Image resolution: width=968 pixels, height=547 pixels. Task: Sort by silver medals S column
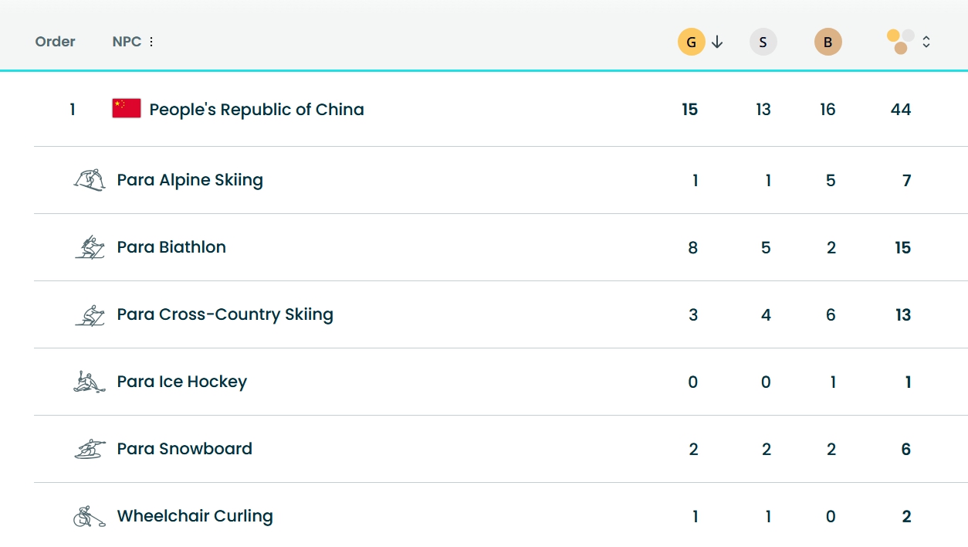[763, 42]
